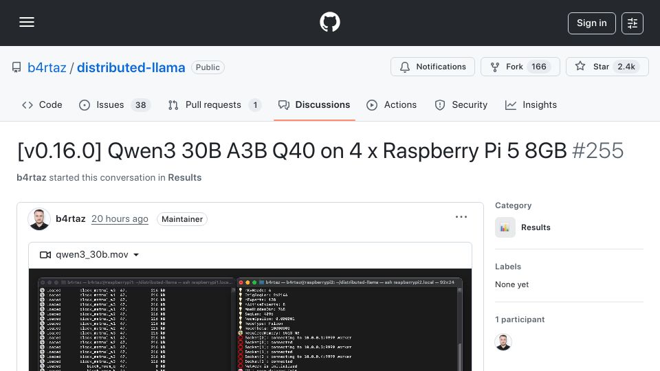
Task: Open the Security tab
Action: [x=461, y=104]
